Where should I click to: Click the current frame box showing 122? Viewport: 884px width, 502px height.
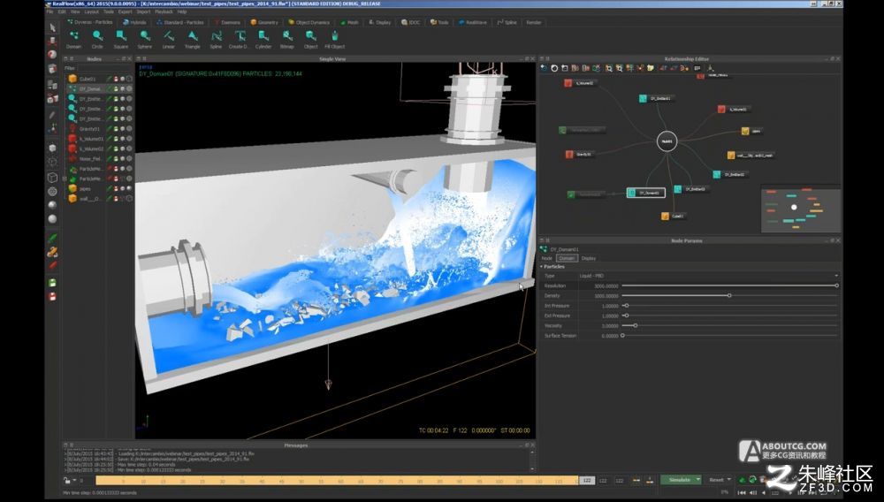[x=587, y=480]
